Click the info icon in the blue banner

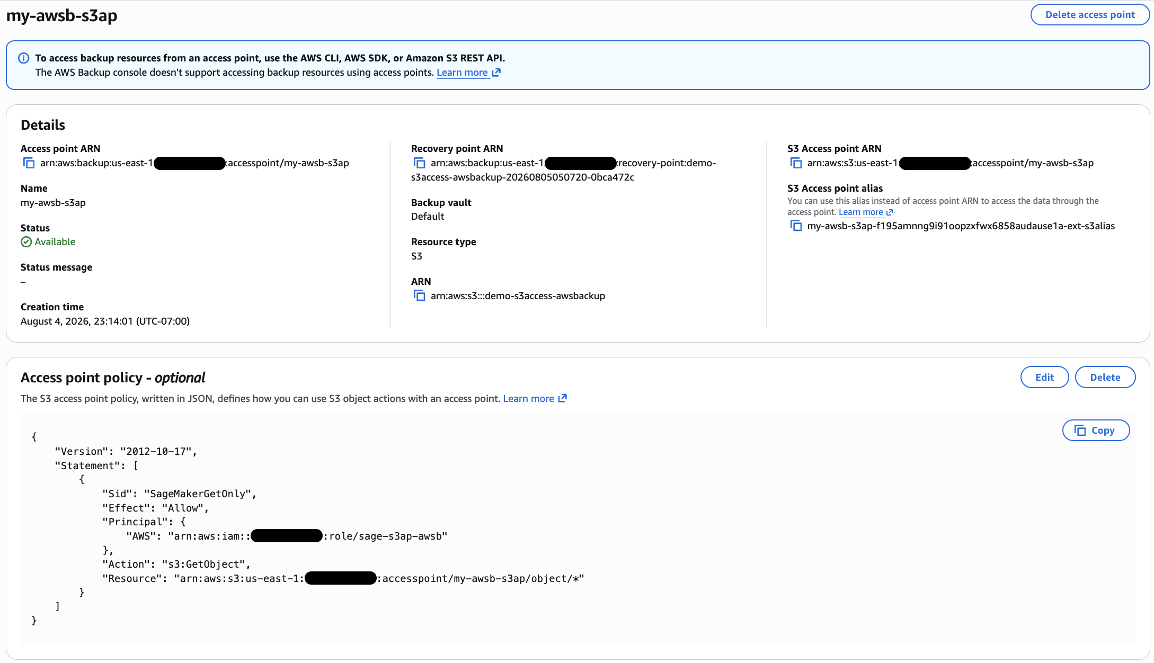pos(24,58)
